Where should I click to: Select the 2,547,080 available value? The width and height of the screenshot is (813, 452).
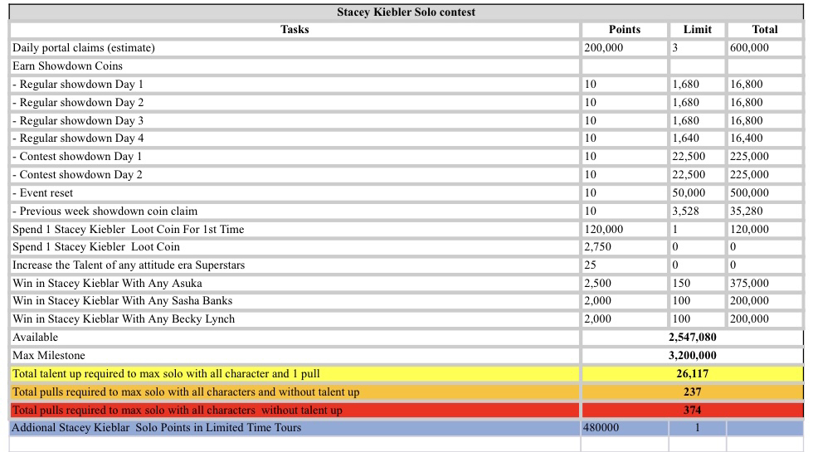pyautogui.click(x=692, y=337)
